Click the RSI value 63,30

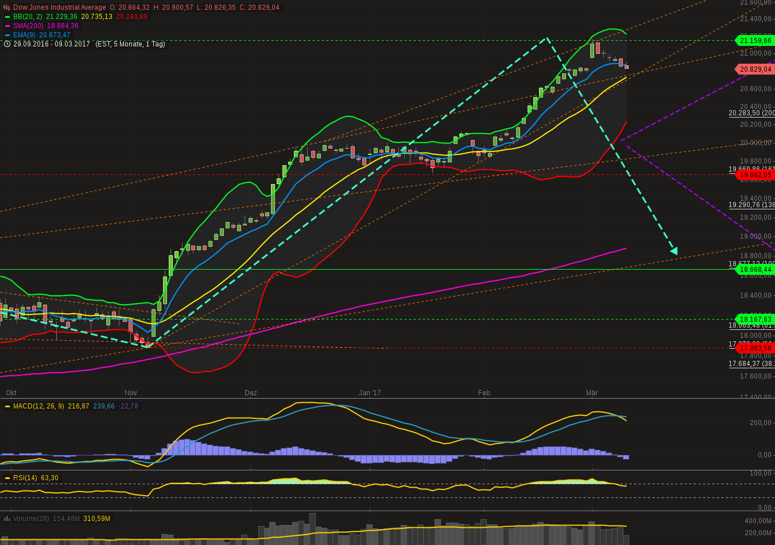click(x=49, y=478)
